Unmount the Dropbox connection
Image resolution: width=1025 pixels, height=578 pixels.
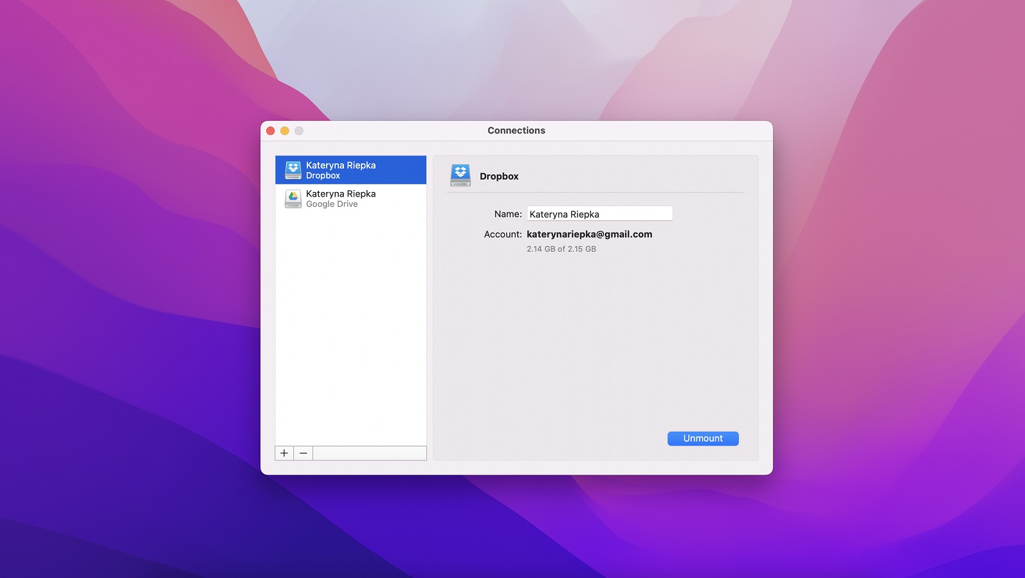coord(703,439)
